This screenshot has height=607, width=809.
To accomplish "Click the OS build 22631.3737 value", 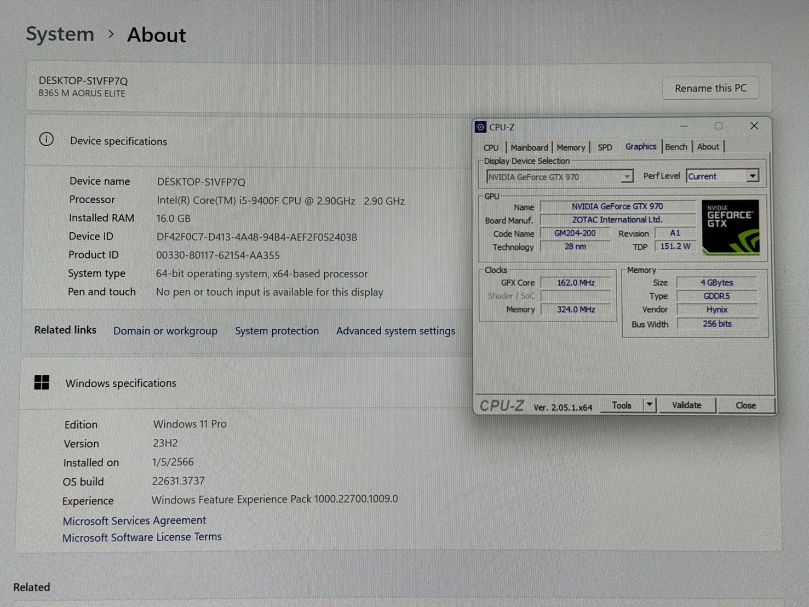I will coord(178,481).
